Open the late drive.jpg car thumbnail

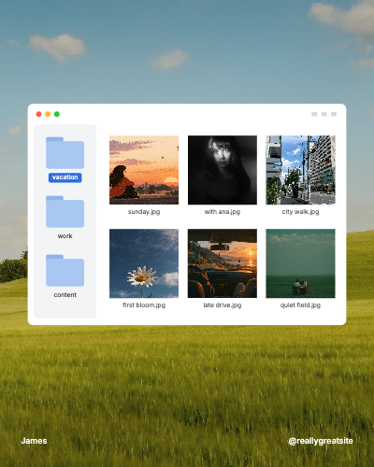pyautogui.click(x=223, y=263)
